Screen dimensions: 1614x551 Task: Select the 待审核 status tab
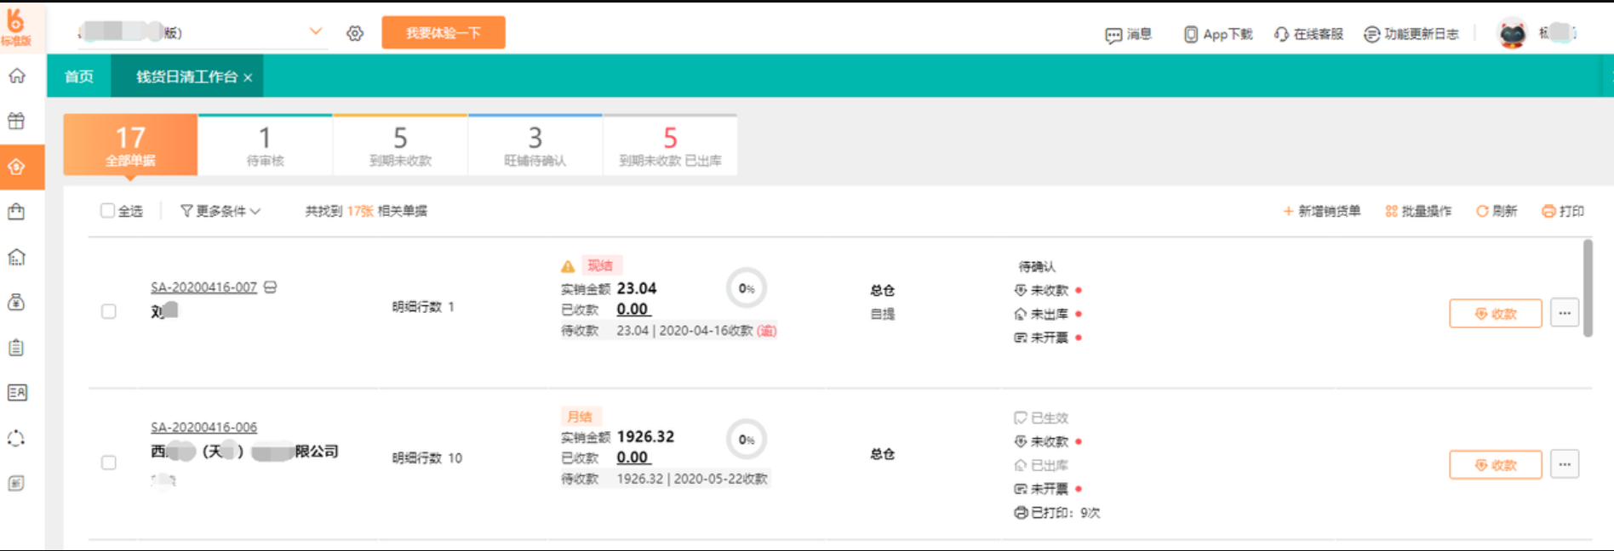pos(265,145)
